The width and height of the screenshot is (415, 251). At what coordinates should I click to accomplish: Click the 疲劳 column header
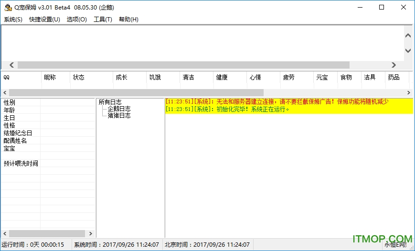pyautogui.click(x=297, y=77)
